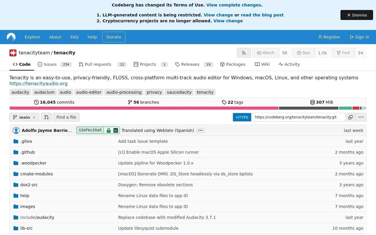Click the pink segment of language bar

pos(144,108)
